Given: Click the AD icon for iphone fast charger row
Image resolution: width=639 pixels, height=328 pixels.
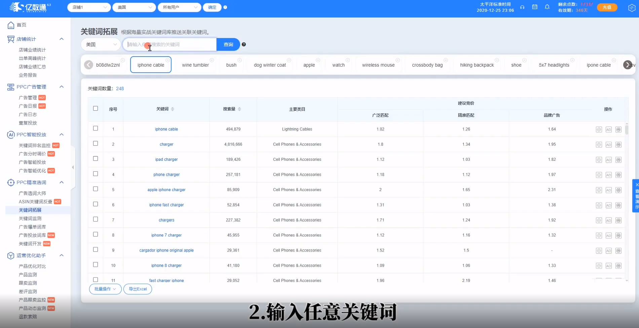Looking at the screenshot, I should point(609,205).
